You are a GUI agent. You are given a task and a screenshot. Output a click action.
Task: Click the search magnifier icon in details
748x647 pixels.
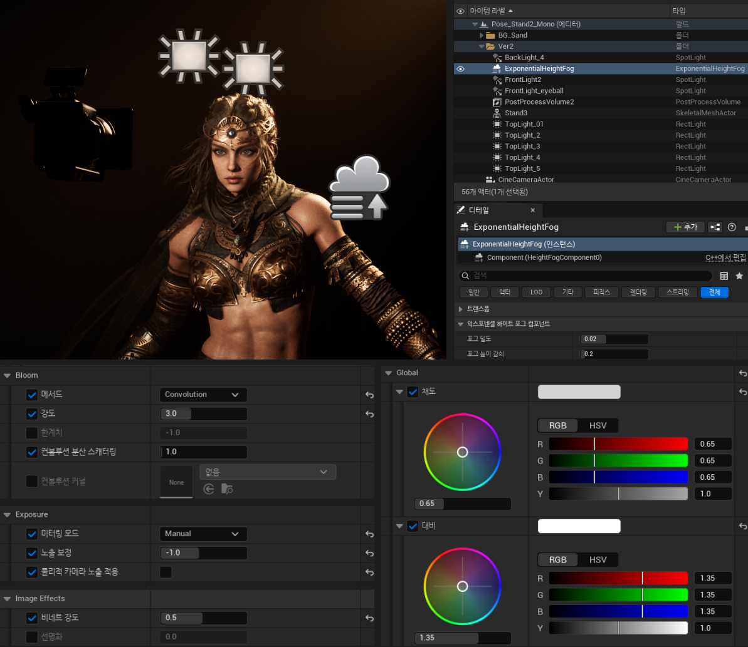pyautogui.click(x=465, y=276)
